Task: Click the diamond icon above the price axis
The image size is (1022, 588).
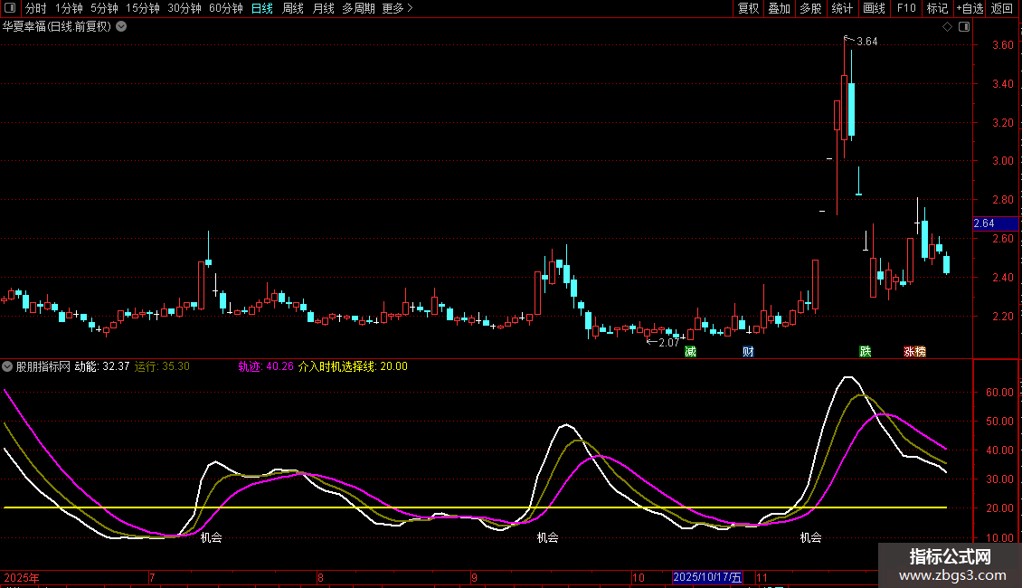Action: pos(947,27)
